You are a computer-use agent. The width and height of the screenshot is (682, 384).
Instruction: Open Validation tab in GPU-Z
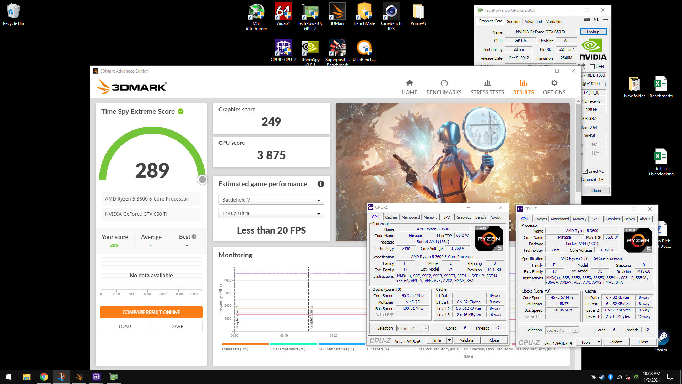coord(554,22)
